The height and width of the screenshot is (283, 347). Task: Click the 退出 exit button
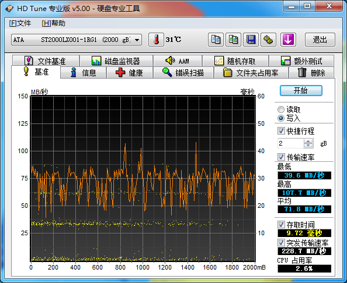[x=320, y=40]
